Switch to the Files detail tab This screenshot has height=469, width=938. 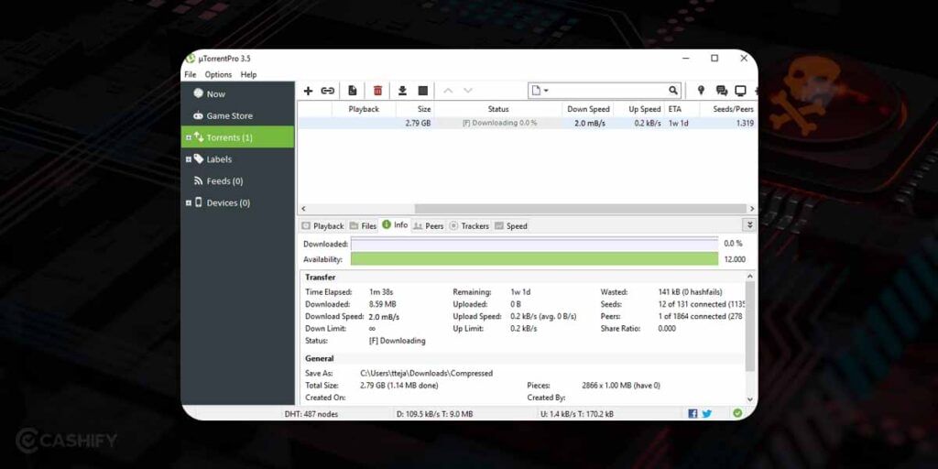click(363, 226)
